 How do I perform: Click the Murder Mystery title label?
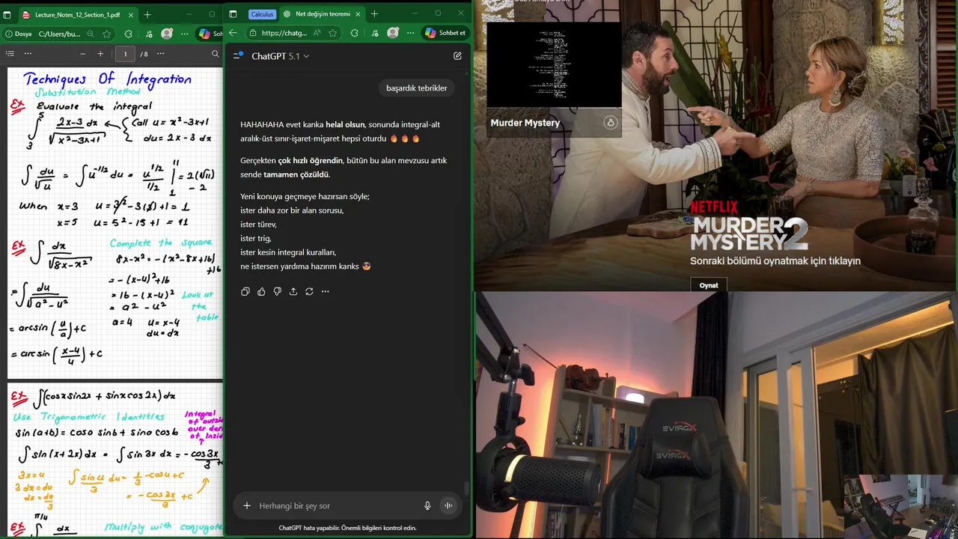(x=525, y=123)
